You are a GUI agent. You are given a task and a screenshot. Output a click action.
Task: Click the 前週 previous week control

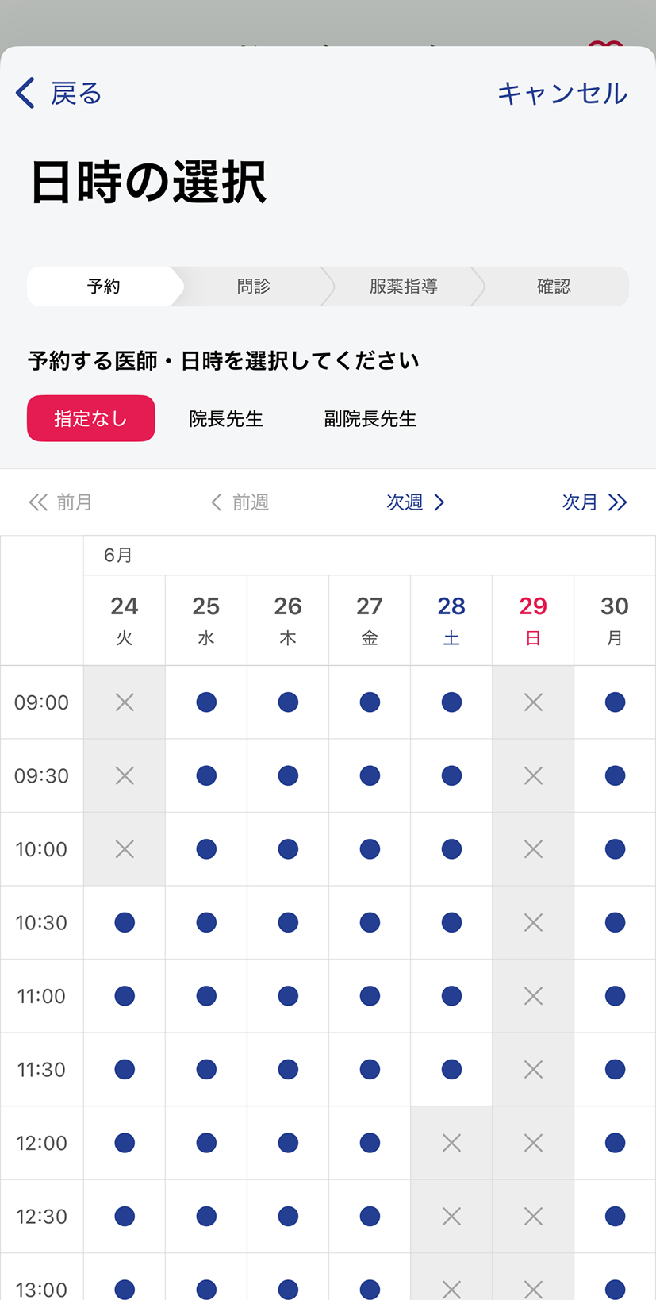[240, 502]
